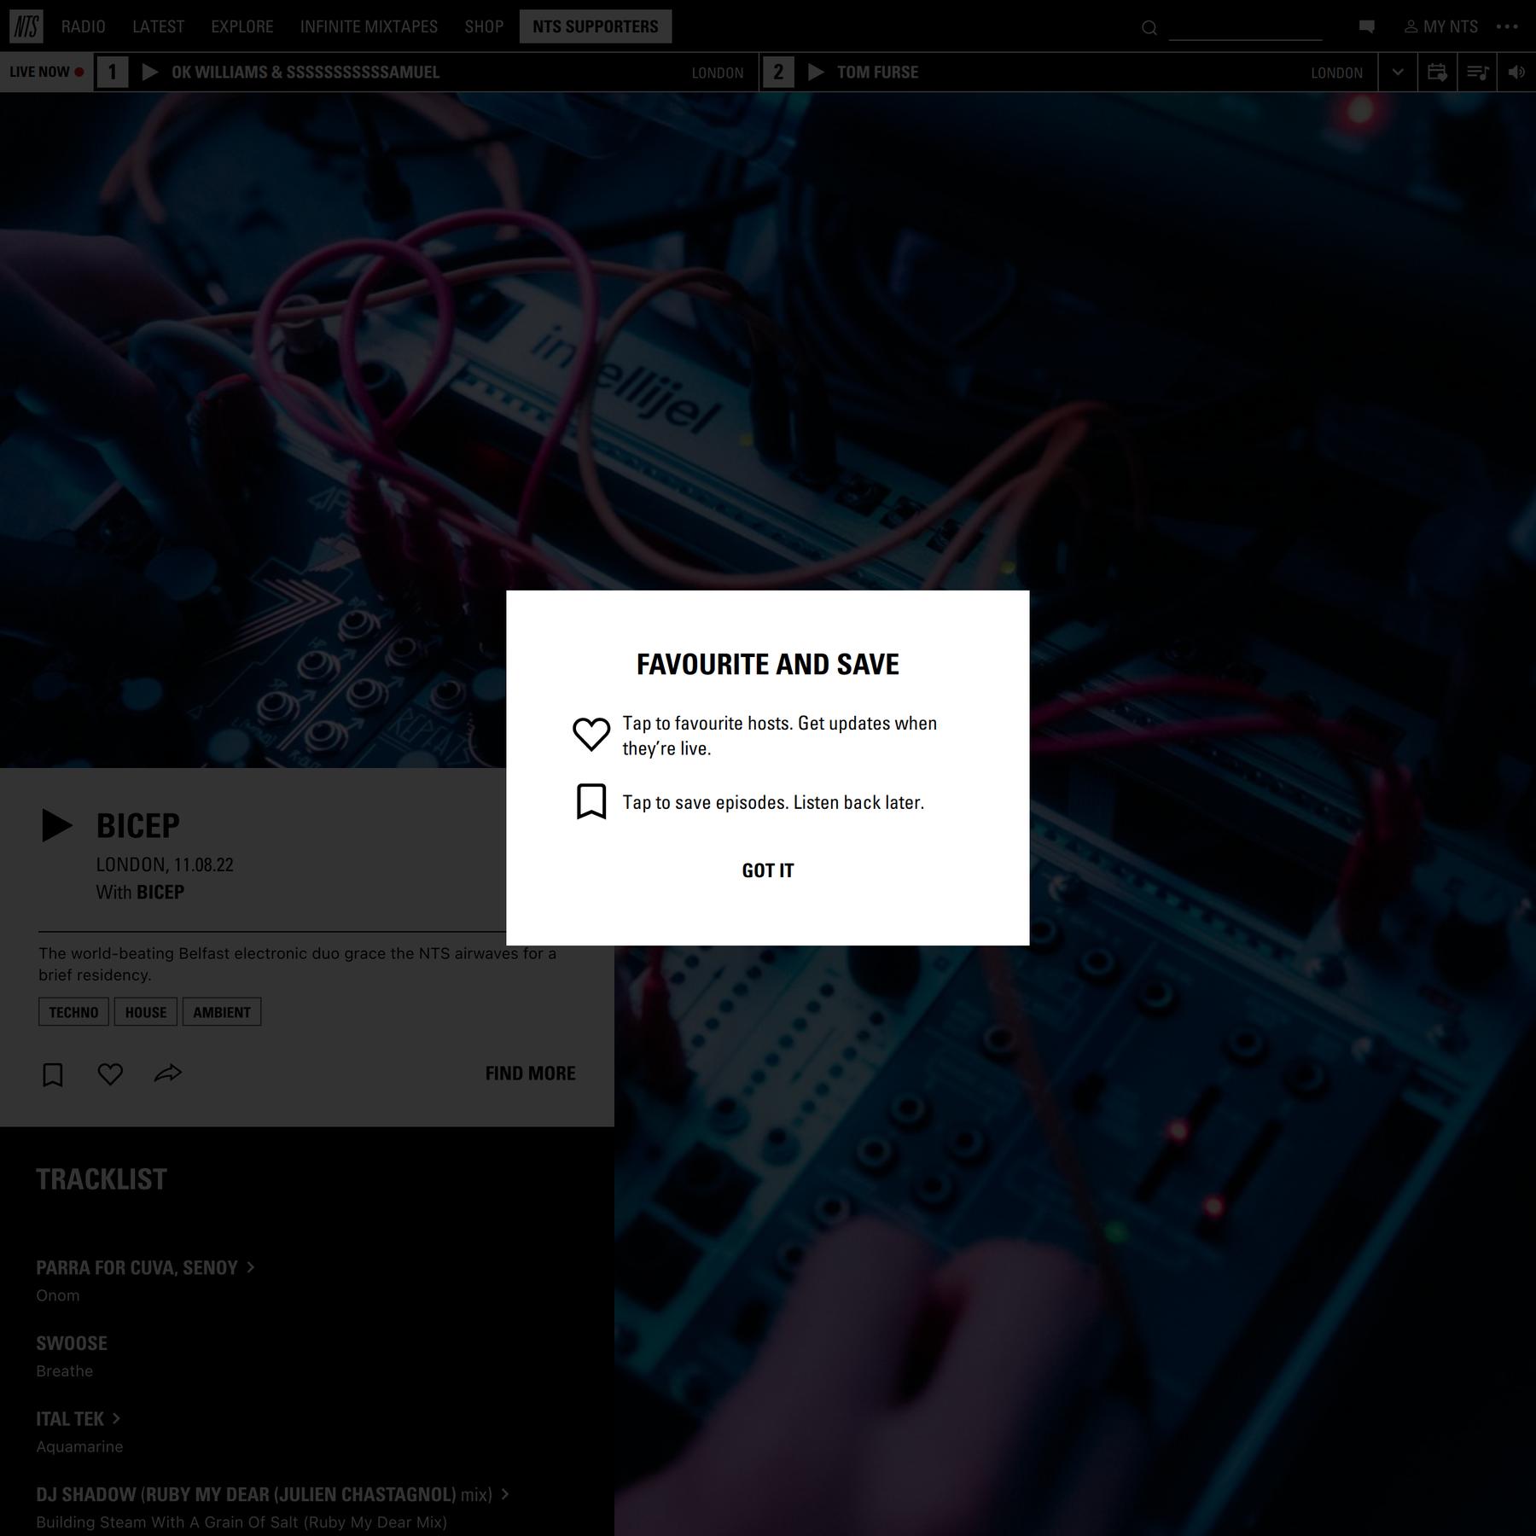Click the 'Favourite and Save' dialog heading
This screenshot has height=1536, width=1536.
(x=768, y=664)
